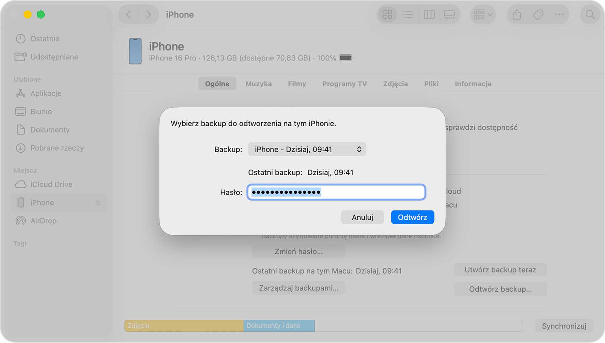Image resolution: width=605 pixels, height=343 pixels.
Task: Click the Tagi sidebar heading
Action: click(x=20, y=243)
